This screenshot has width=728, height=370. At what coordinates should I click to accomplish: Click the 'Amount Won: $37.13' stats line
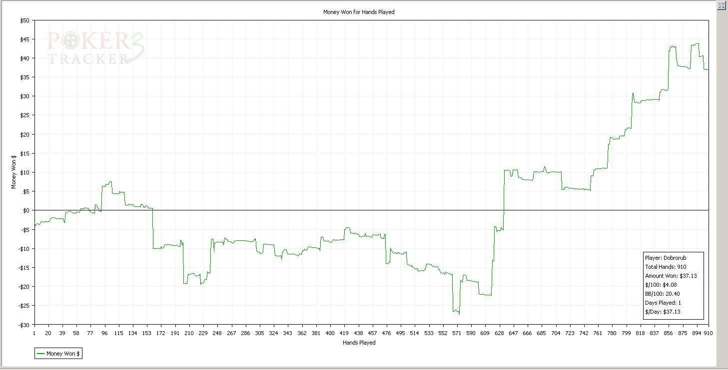coord(671,276)
